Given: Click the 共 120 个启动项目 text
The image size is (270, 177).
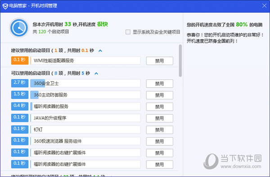Looking at the screenshot, I should pyautogui.click(x=51, y=32).
